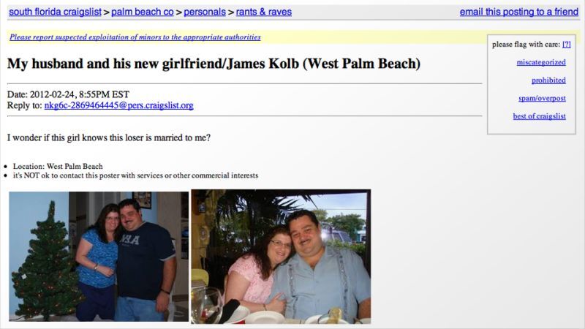Screen dimensions: 585x329
Task: Click the [?] flagging help link
Action: coord(566,45)
